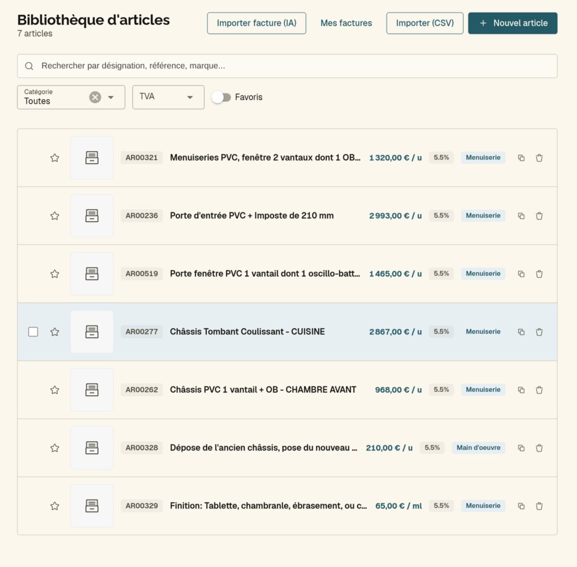
Task: Click price 65,00 € / ml
Action: coord(399,506)
